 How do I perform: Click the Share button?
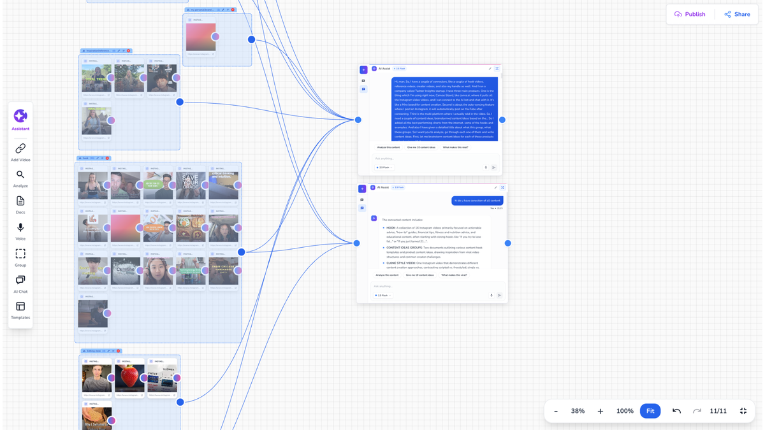pos(737,14)
